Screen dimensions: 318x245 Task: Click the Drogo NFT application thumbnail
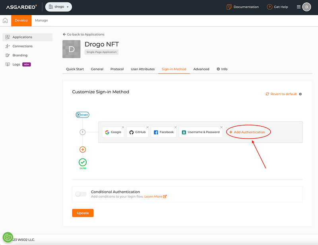[72, 49]
